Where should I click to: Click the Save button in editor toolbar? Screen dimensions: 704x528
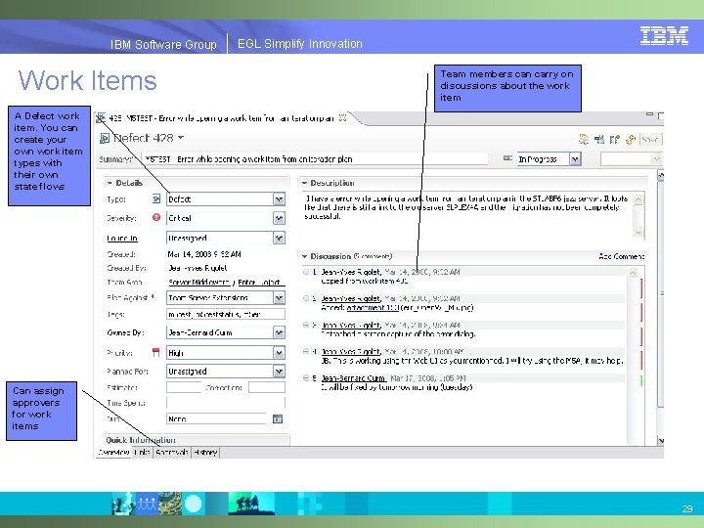click(650, 139)
